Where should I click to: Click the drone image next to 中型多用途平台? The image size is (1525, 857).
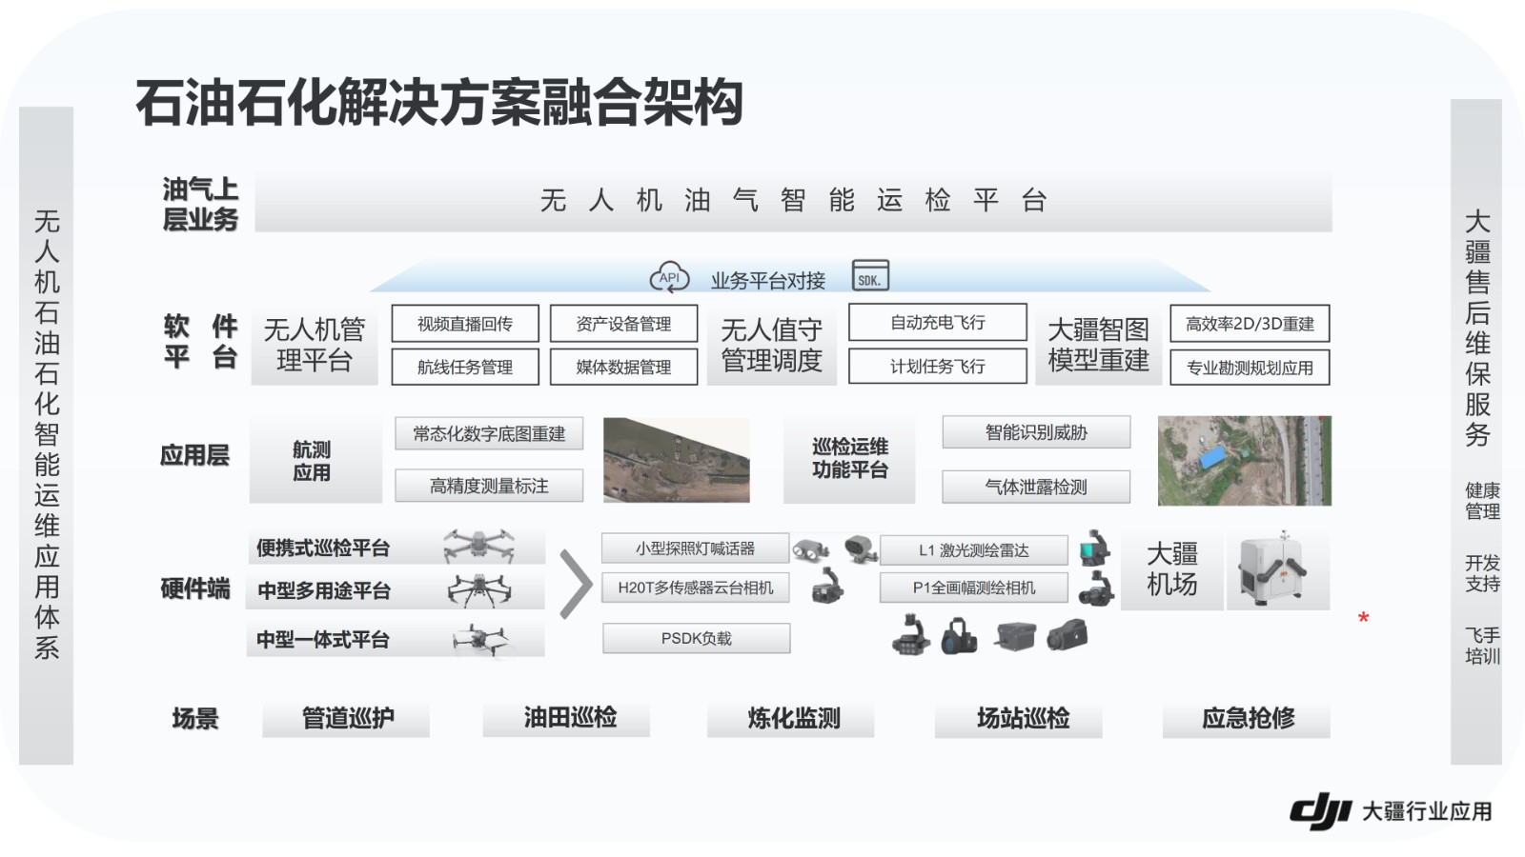tap(479, 590)
